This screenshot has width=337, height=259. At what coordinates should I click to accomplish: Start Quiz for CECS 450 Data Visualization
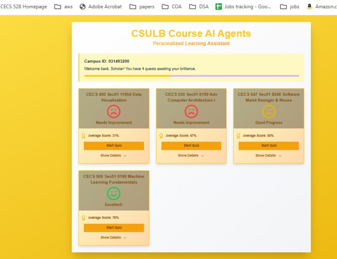114,146
